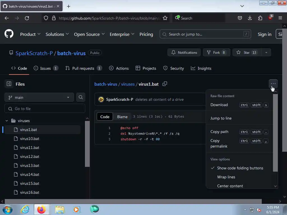Open Windows Explorer folder taskbar icon
287x215 pixels.
[60, 210]
